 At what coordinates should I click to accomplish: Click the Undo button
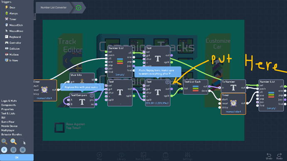(269, 156)
